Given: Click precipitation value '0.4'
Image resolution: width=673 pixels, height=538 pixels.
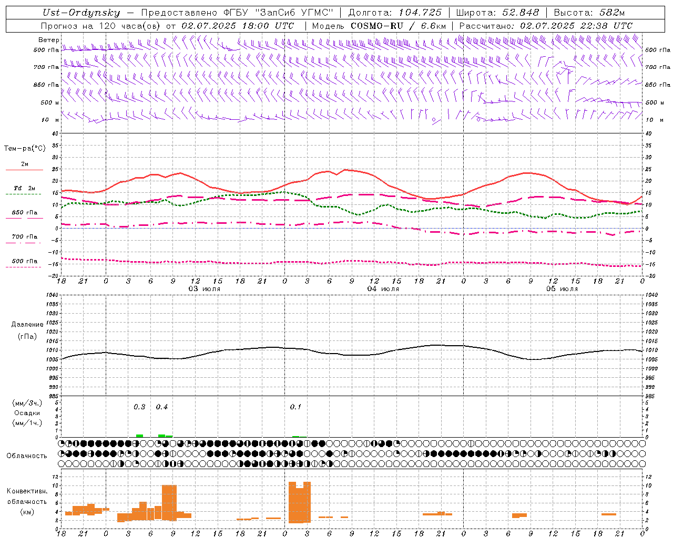Looking at the screenshot, I should tap(162, 407).
